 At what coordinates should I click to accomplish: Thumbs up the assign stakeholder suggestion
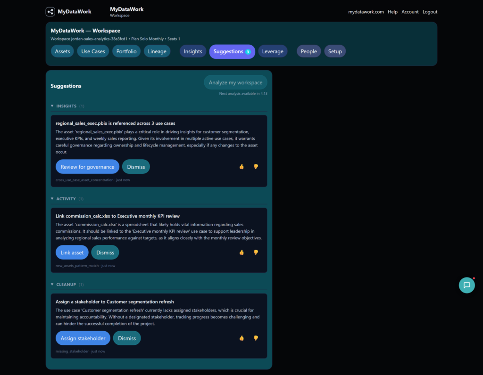(x=241, y=338)
